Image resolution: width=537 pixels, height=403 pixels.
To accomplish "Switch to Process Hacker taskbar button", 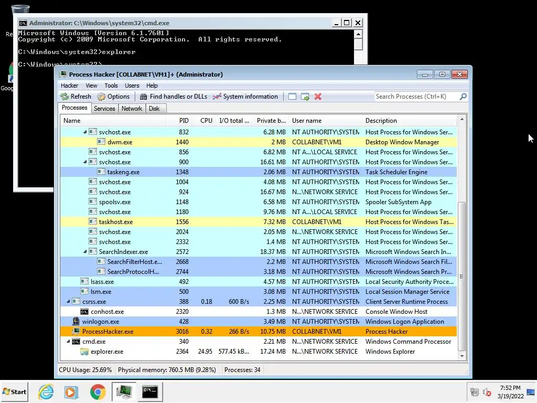I will click(x=124, y=391).
